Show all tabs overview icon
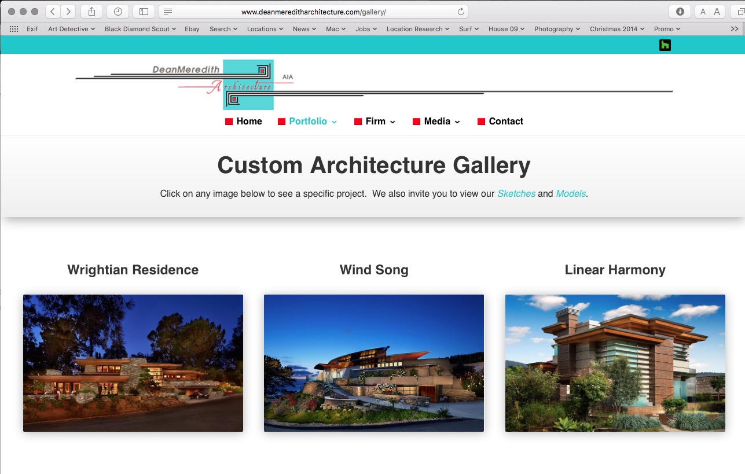 click(740, 12)
